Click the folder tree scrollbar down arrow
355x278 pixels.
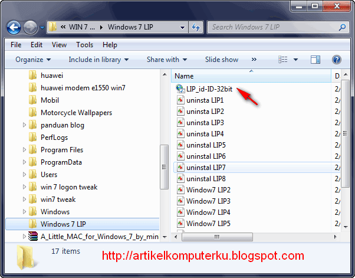pyautogui.click(x=165, y=237)
